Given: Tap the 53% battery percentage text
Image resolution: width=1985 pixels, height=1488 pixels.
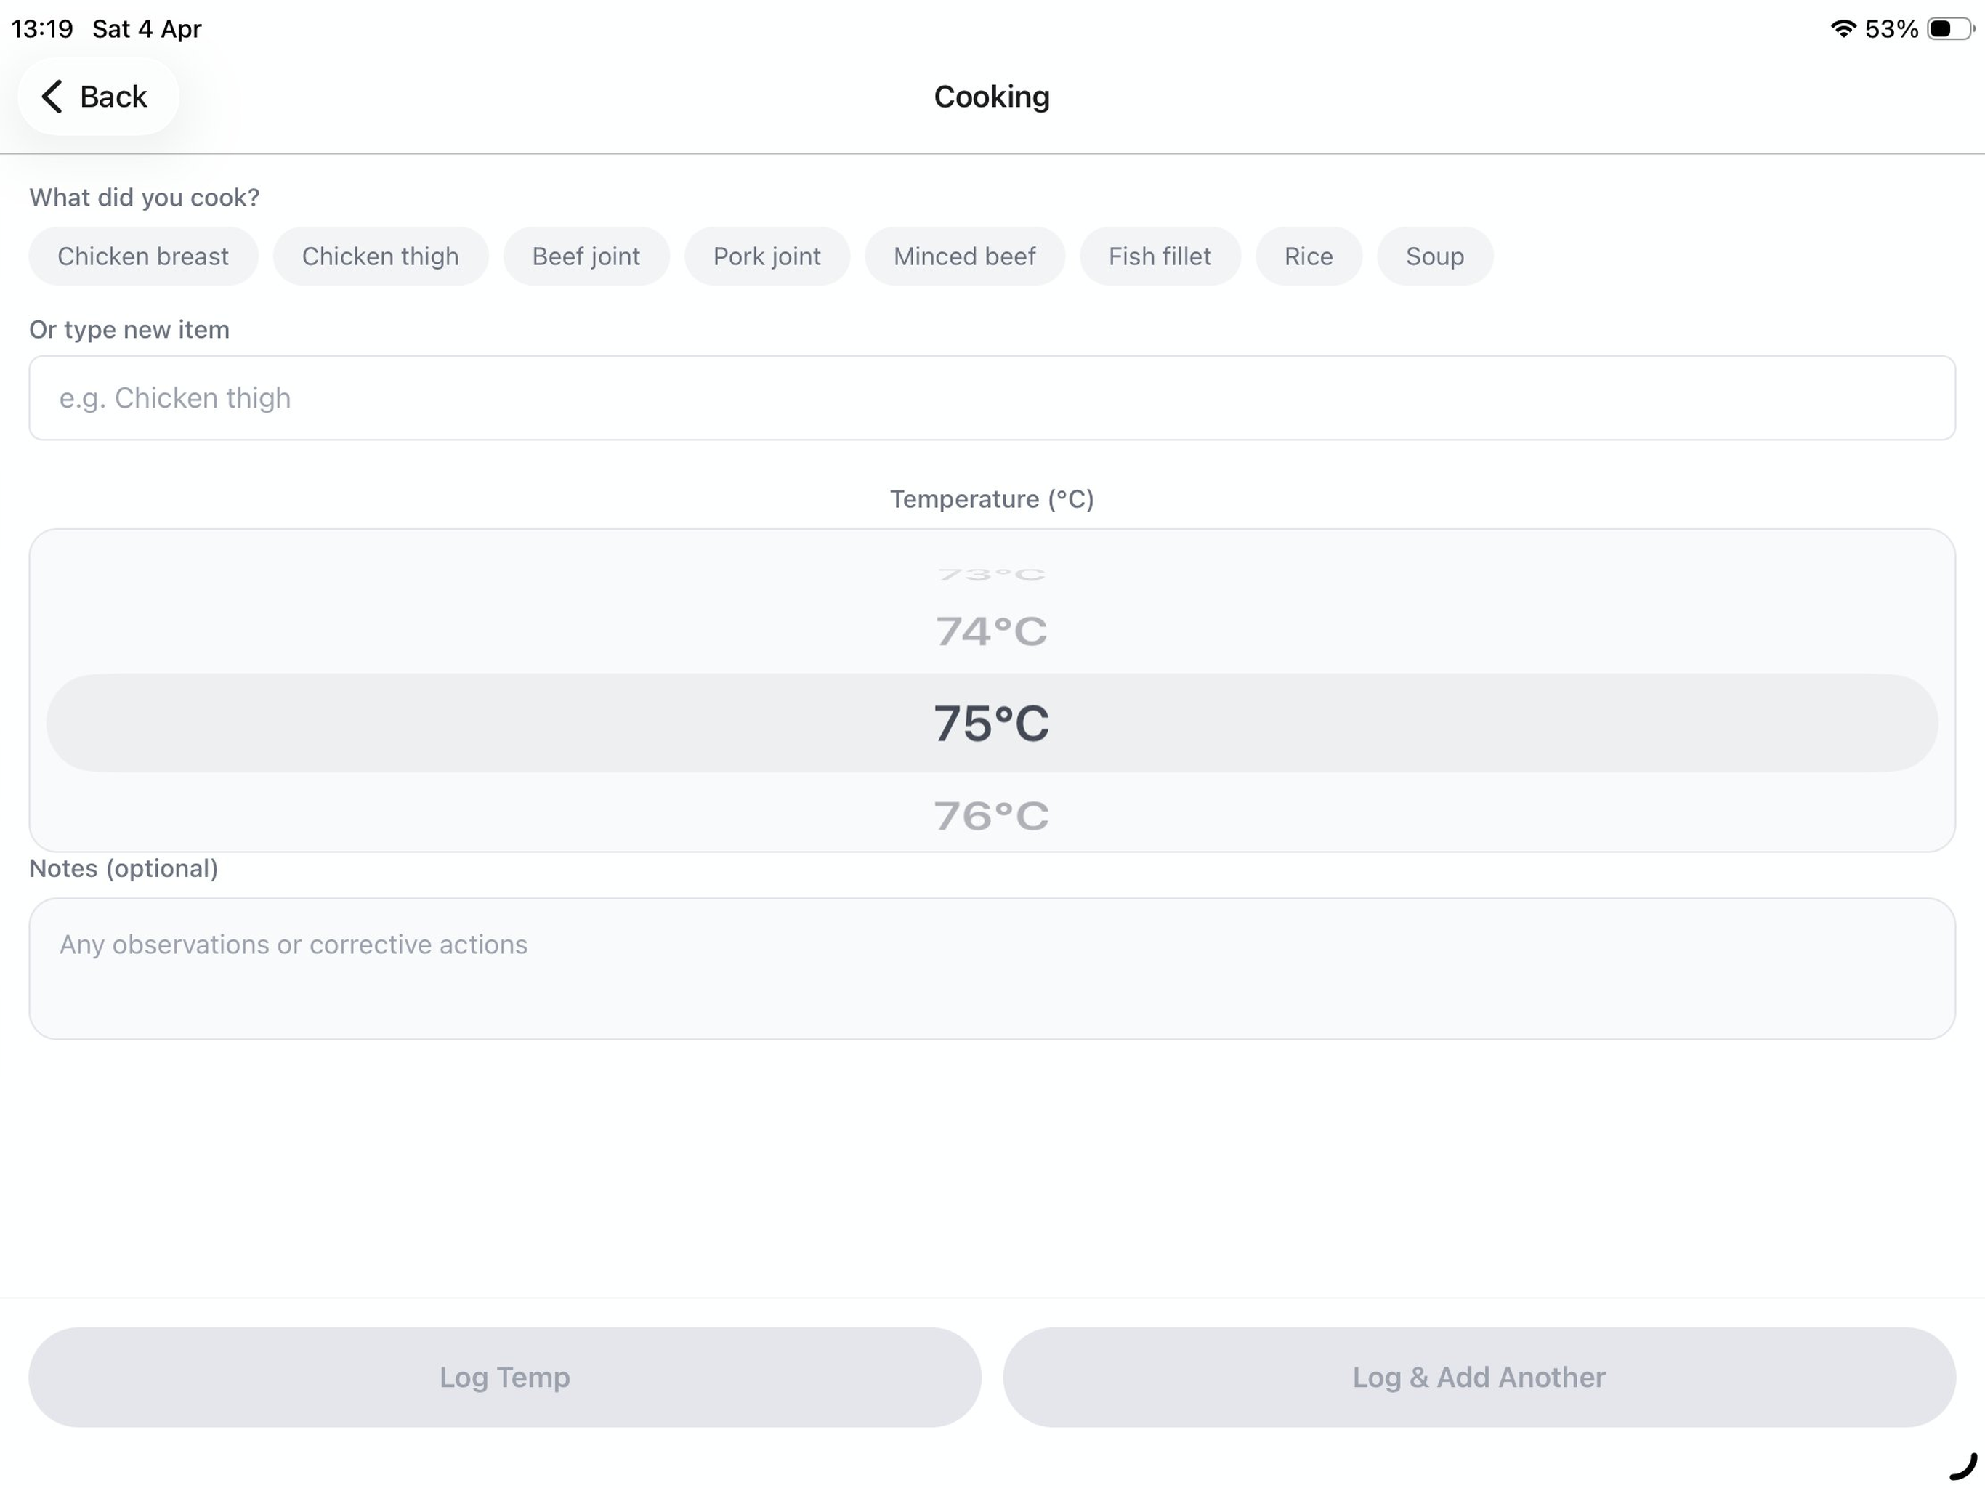Looking at the screenshot, I should tap(1892, 29).
